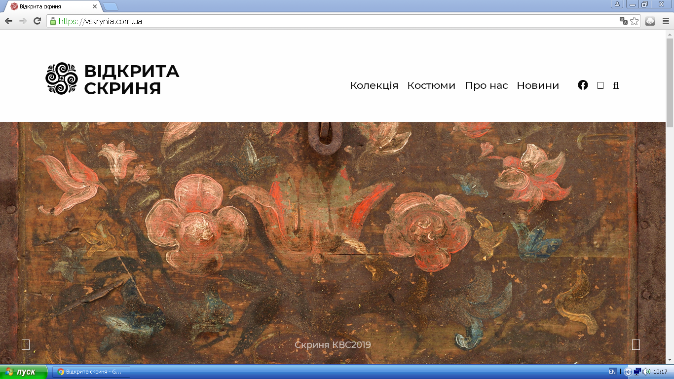Screen dimensions: 674x379
Task: Open the Новини menu item
Action: 538,85
